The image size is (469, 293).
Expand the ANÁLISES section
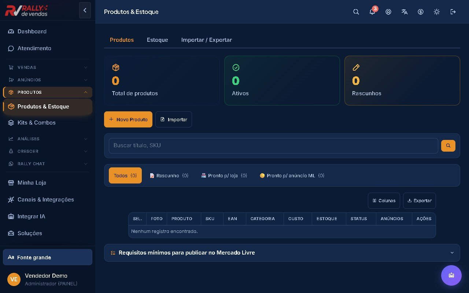(48, 139)
